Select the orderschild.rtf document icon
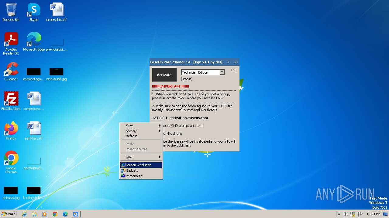The image size is (389, 218). (57, 12)
